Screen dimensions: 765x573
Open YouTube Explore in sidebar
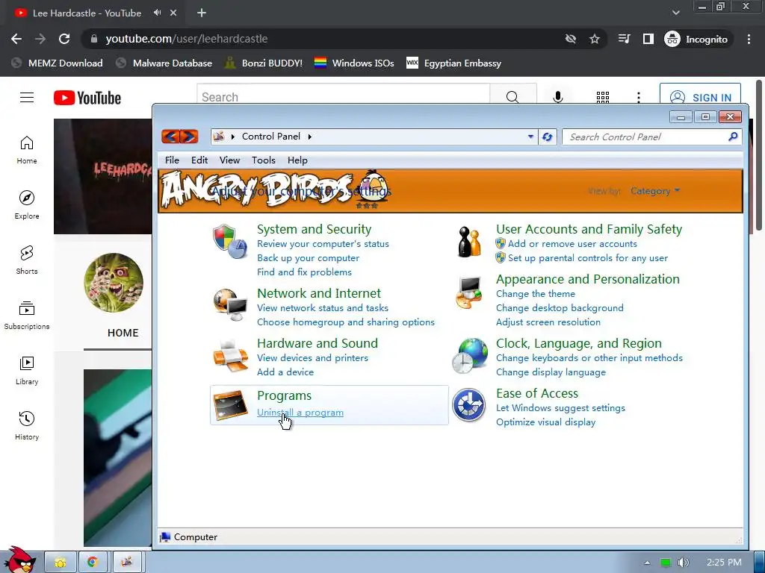(27, 204)
